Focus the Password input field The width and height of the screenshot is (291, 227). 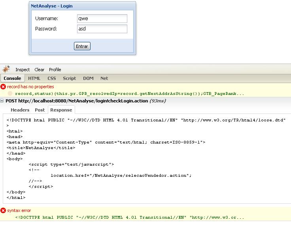point(102,29)
